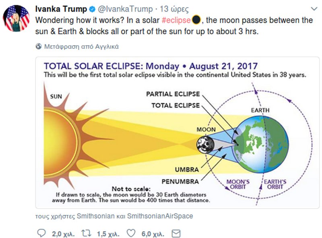Enlarge the total solar eclipse diagram image
The height and width of the screenshot is (238, 322).
[178, 132]
